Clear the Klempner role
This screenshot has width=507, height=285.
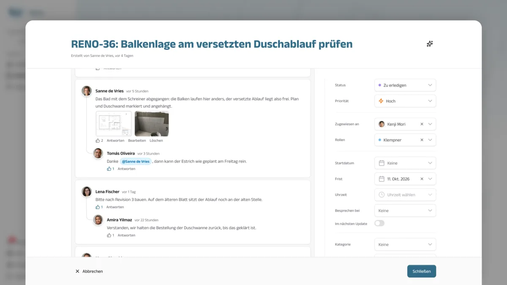click(422, 140)
